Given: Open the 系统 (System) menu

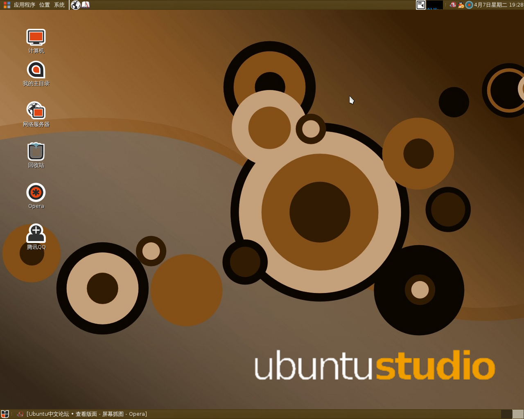Looking at the screenshot, I should [59, 5].
